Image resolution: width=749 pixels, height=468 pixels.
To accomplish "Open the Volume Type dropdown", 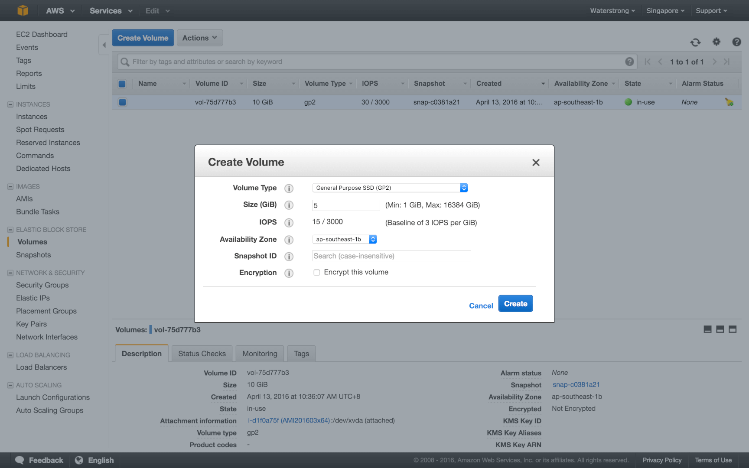I will tap(390, 188).
